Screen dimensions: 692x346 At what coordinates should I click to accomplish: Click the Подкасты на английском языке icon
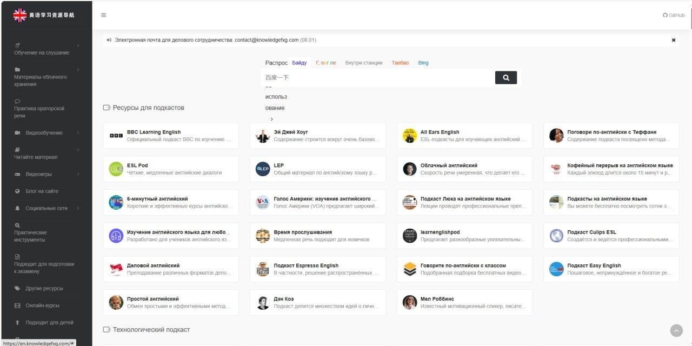(x=556, y=202)
